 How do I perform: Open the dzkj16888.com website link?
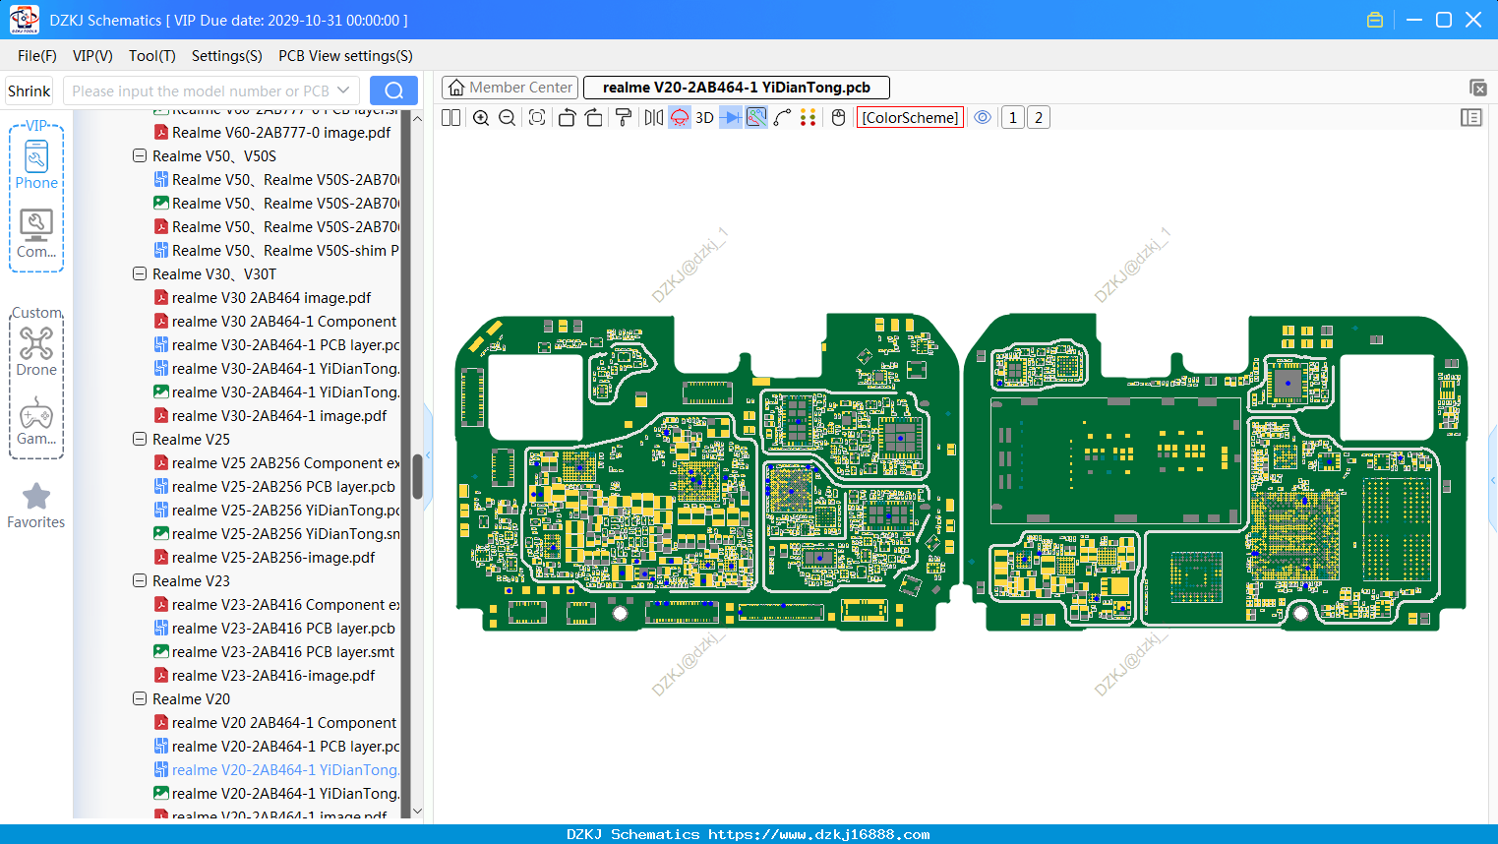tap(819, 834)
